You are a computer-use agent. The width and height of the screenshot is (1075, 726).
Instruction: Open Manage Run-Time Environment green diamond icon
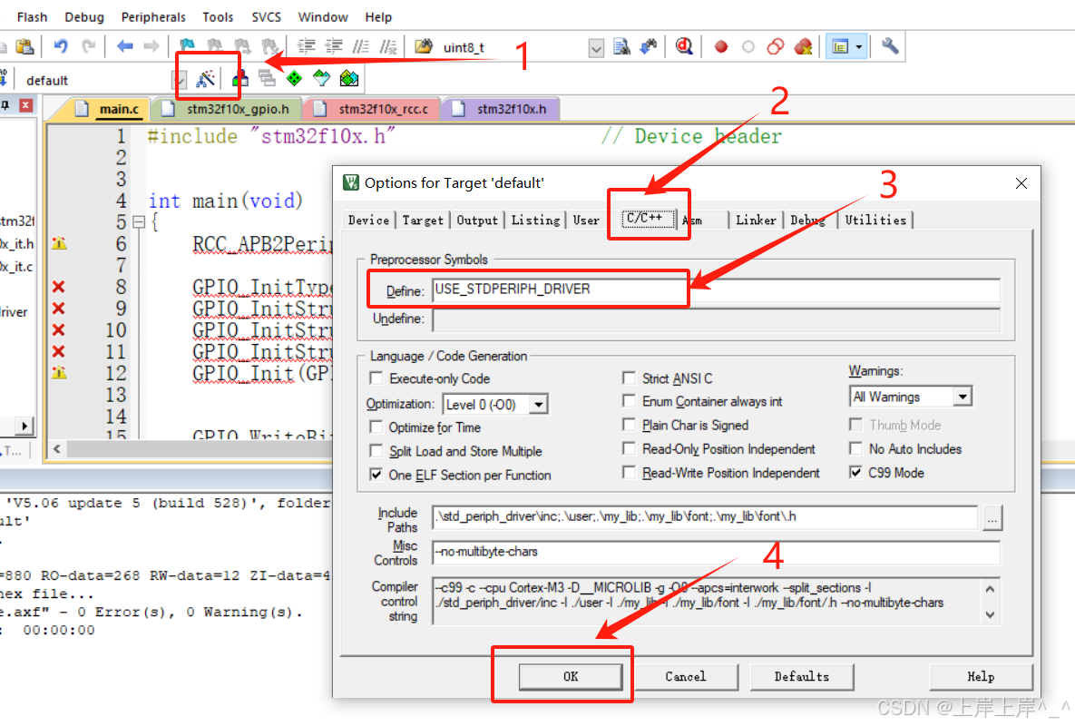294,78
